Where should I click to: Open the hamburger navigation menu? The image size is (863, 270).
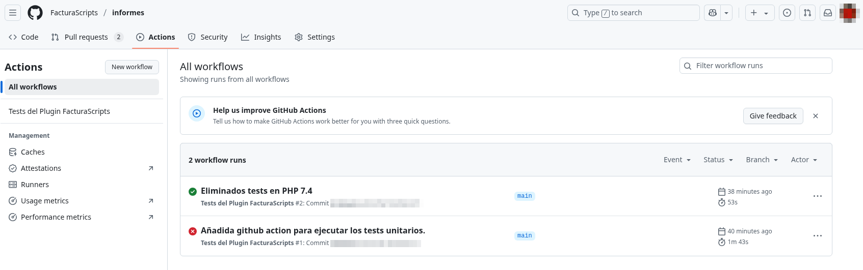(13, 13)
